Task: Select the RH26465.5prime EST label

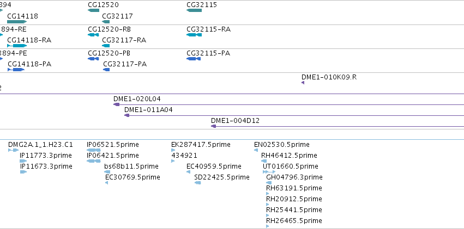Action: click(x=294, y=221)
